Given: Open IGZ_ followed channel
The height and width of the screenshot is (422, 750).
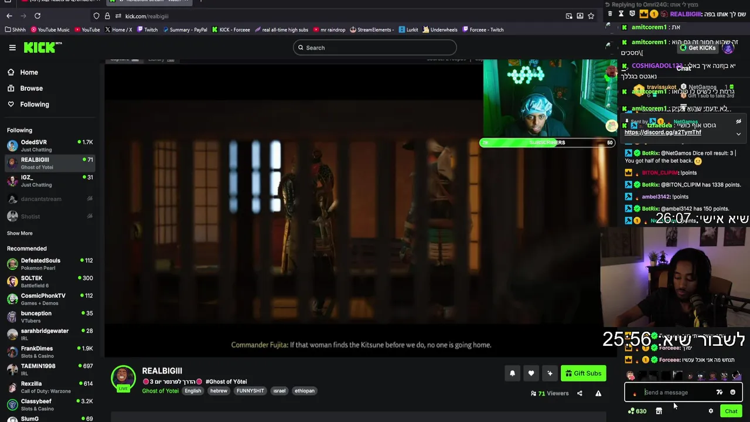Looking at the screenshot, I should pyautogui.click(x=50, y=181).
